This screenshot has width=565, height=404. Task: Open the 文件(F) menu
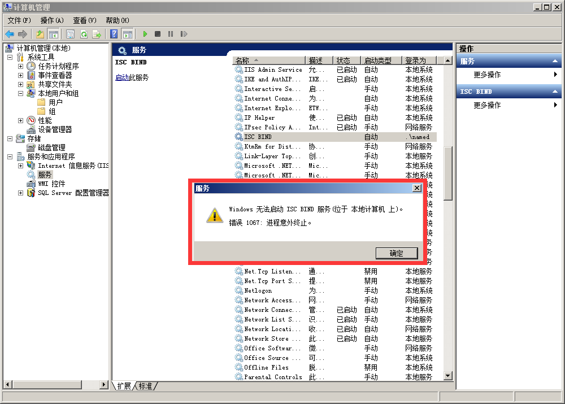pos(19,20)
